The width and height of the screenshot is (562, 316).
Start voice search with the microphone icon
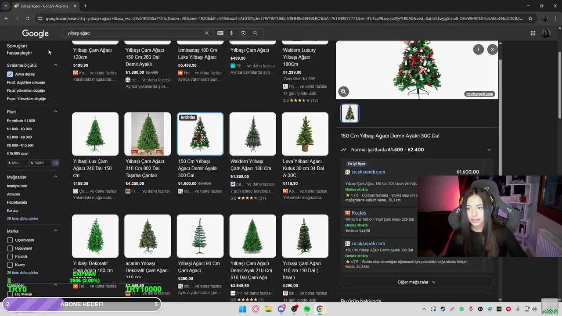[231, 33]
